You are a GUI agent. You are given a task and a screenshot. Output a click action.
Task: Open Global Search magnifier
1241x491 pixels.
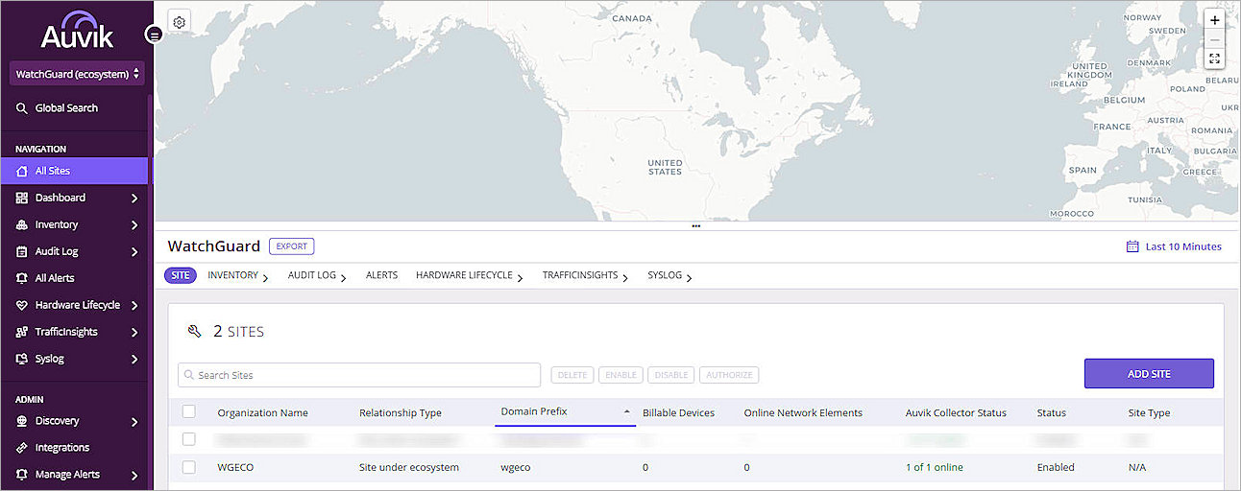click(x=22, y=108)
